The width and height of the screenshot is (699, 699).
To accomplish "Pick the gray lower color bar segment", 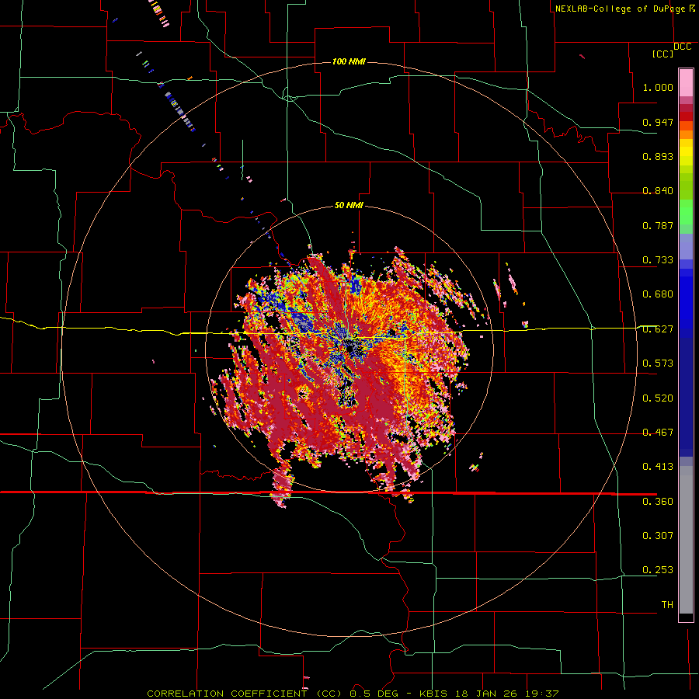I will [x=686, y=540].
